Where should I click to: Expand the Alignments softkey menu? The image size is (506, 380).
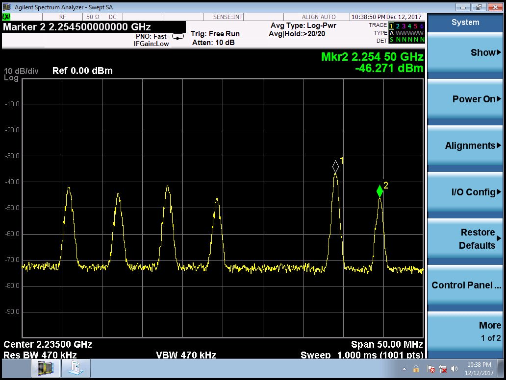pos(465,145)
